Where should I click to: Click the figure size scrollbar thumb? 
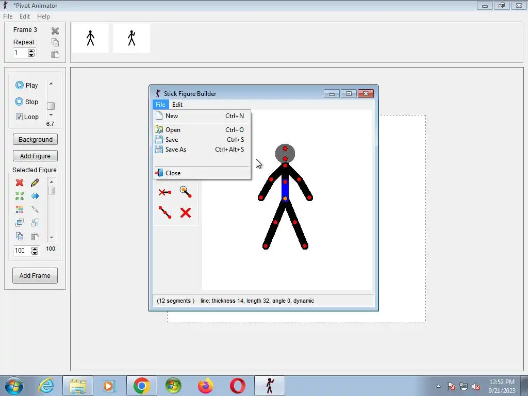coord(52,191)
